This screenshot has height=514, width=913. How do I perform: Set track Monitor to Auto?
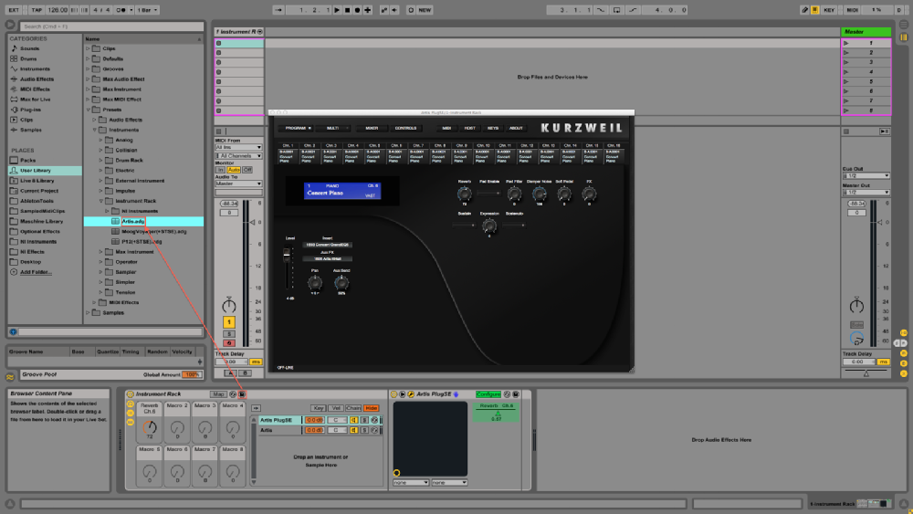234,170
